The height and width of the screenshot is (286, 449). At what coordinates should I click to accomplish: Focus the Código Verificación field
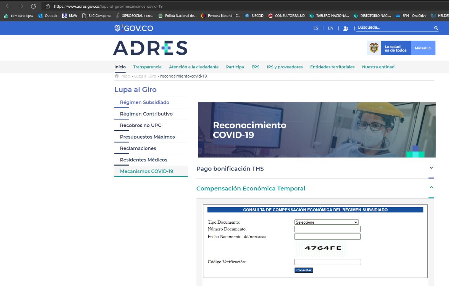(x=328, y=262)
